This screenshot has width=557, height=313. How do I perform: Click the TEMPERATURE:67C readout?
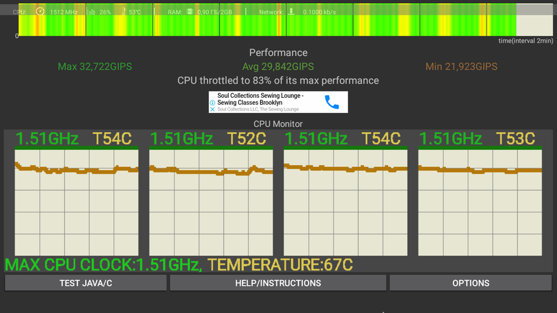[280, 265]
